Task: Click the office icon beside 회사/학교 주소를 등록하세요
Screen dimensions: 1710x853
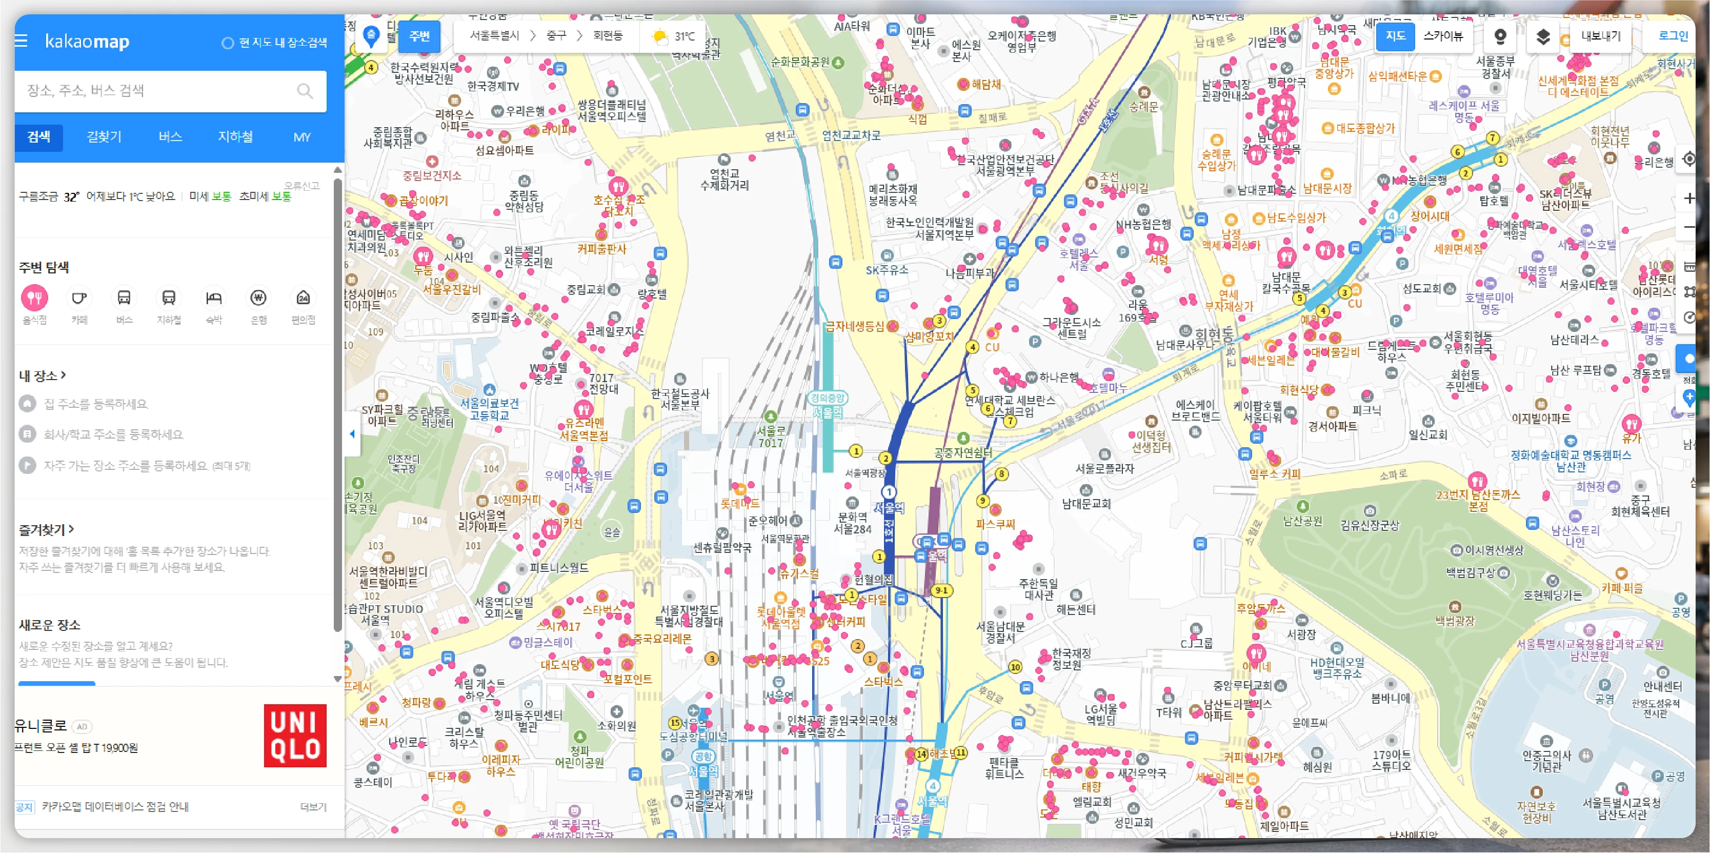Action: 27,434
